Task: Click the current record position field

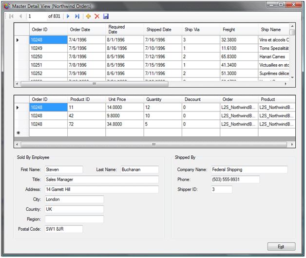Action: pos(37,17)
